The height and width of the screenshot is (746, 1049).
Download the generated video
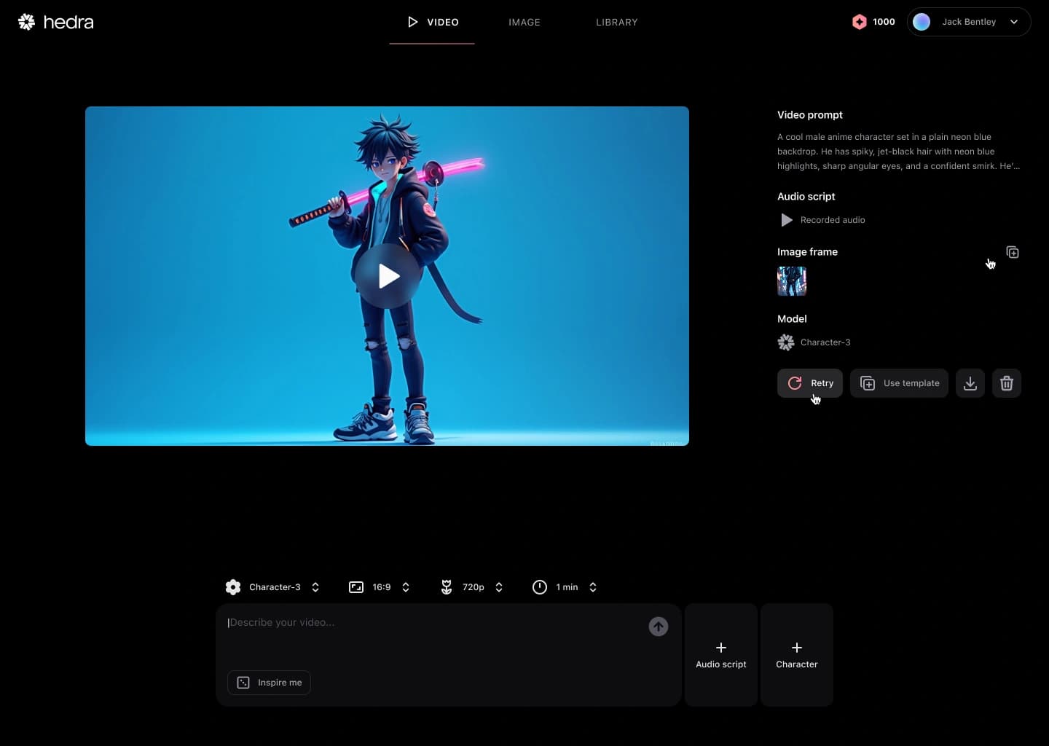(x=970, y=382)
